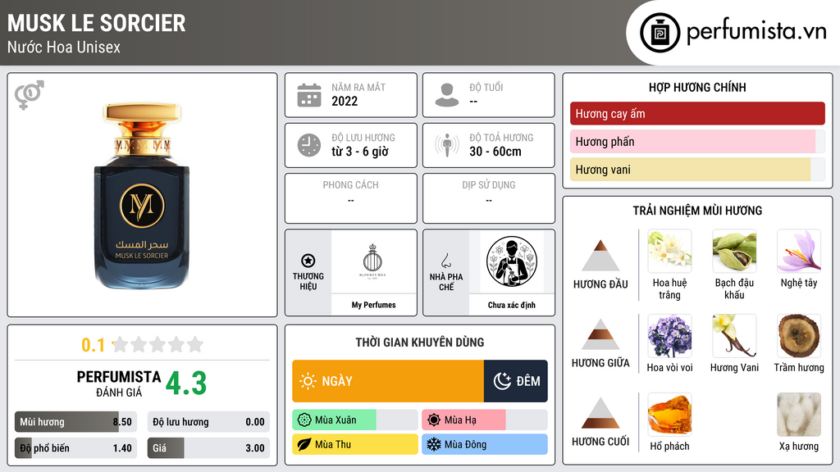Click the Độ phổ biến 1.40 rating bar

click(75, 448)
